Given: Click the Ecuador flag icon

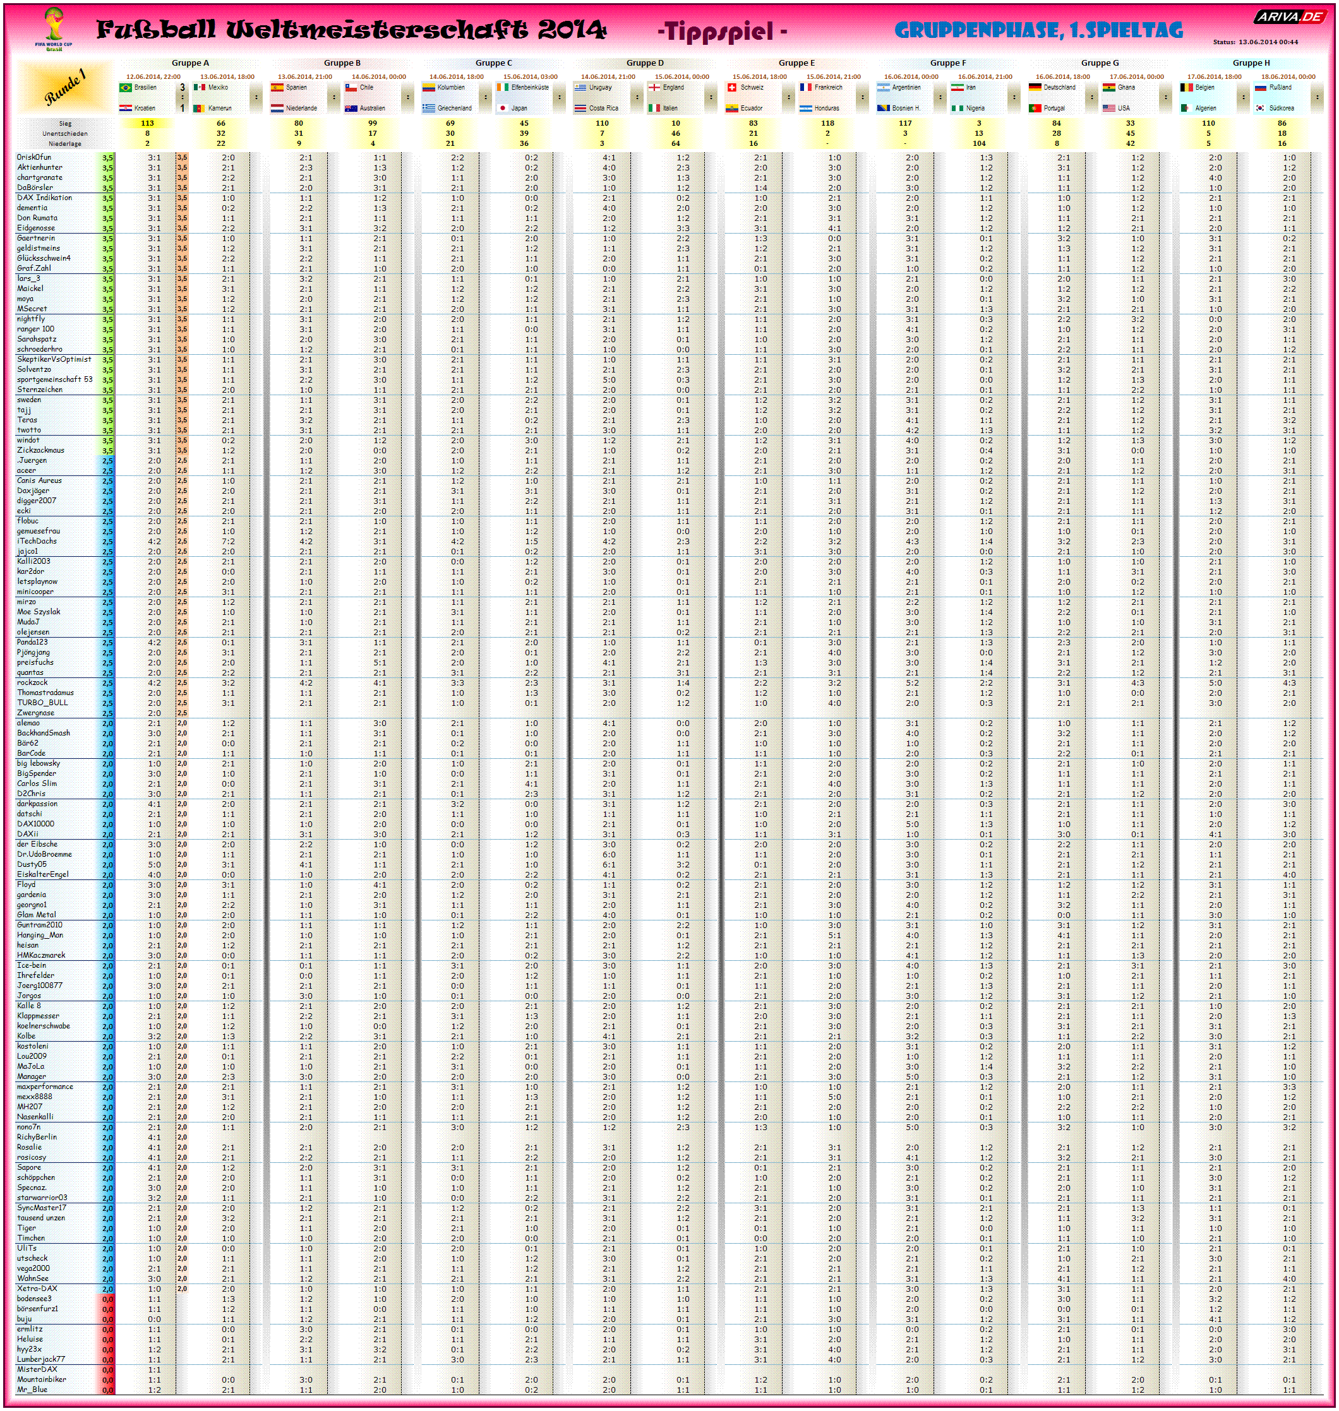Looking at the screenshot, I should coord(731,109).
